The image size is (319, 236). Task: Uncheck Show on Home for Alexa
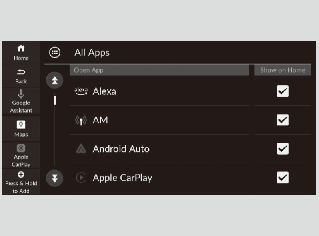coord(283,91)
